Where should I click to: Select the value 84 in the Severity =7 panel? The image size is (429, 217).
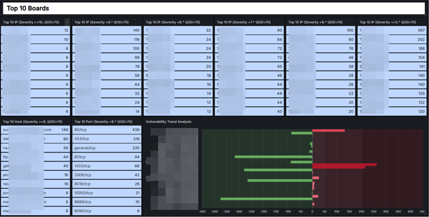(279, 40)
